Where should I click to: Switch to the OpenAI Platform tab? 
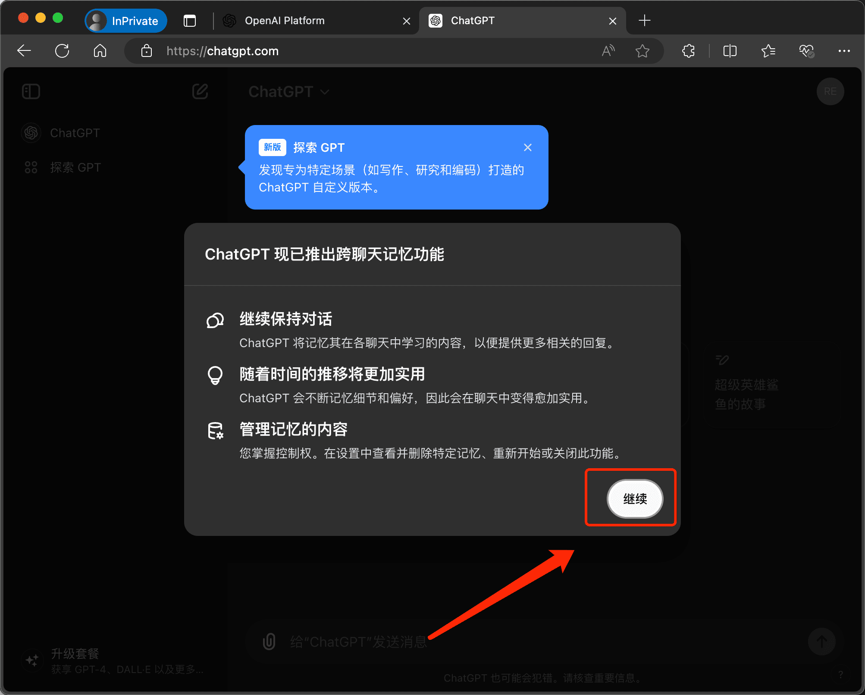click(x=285, y=20)
